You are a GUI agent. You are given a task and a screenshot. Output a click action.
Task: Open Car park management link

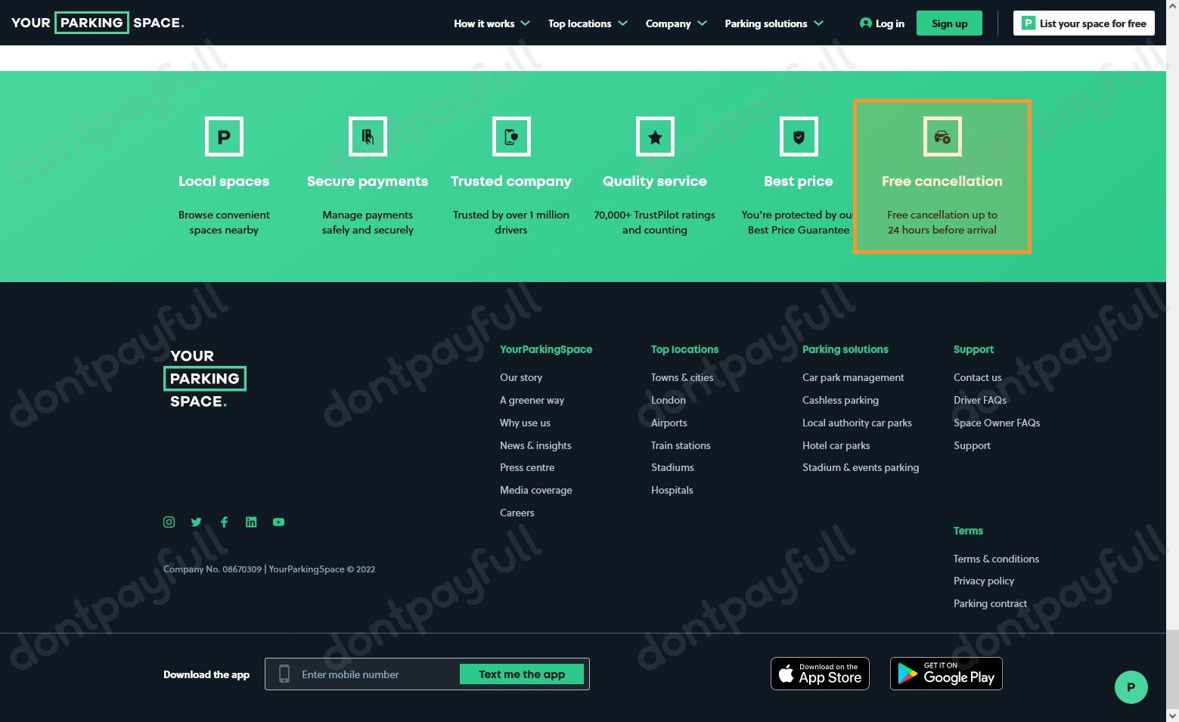tap(853, 377)
